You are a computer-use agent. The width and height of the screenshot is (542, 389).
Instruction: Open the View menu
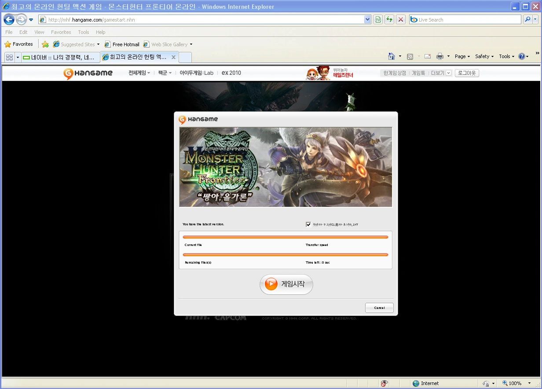[x=39, y=32]
